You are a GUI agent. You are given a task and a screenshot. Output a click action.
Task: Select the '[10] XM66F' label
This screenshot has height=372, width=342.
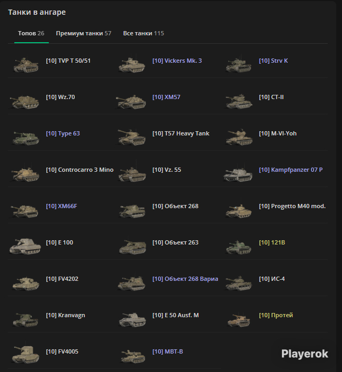point(62,206)
